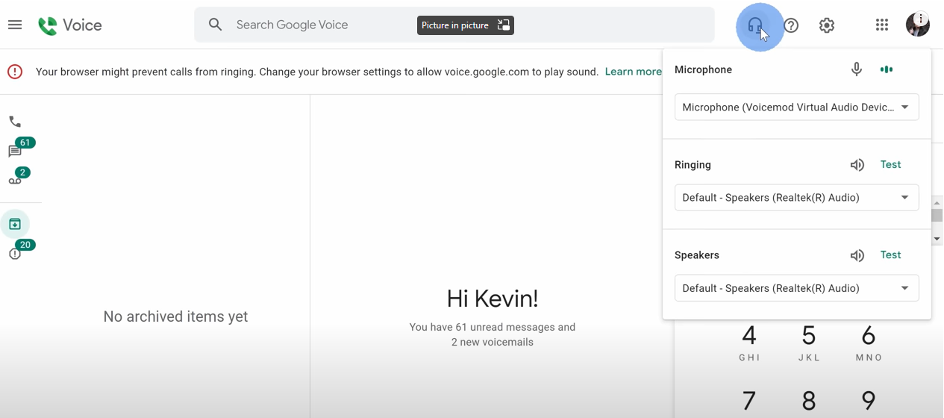Expand the Ringing device dropdown
Screen dimensions: 944x418
tap(796, 198)
